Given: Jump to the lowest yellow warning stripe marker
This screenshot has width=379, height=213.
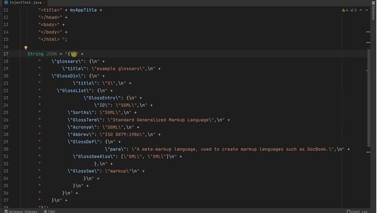Looking at the screenshot, I should (368, 153).
